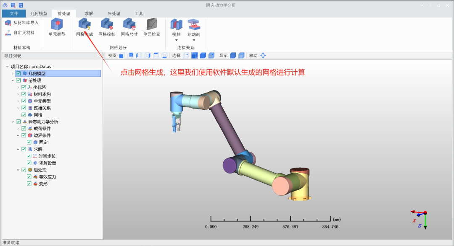This screenshot has height=246, width=454.
Task: Choose the mesh node selection icon in 选择 group
Action: click(211, 55)
